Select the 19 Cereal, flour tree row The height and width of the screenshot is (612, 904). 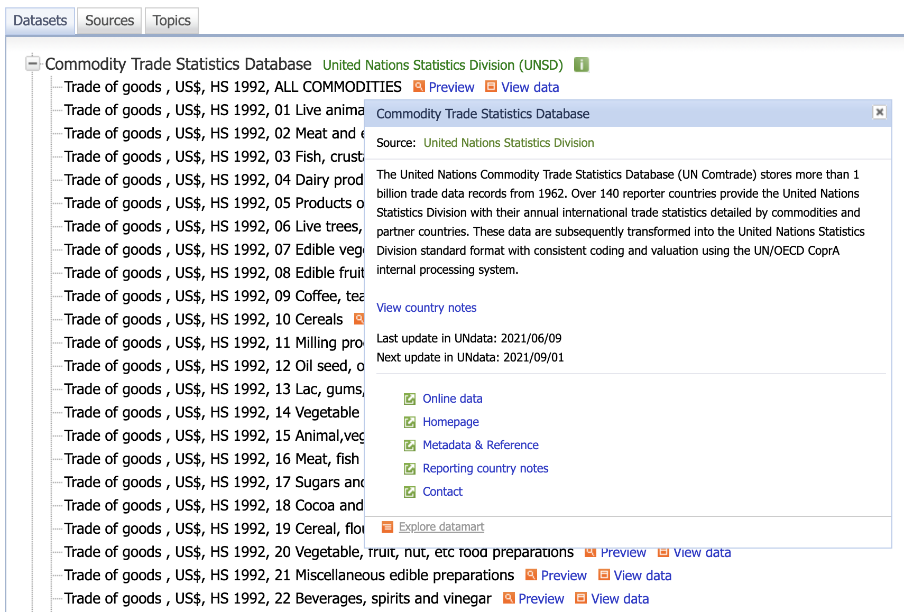coord(214,528)
